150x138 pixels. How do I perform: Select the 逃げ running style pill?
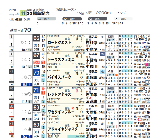47,19
